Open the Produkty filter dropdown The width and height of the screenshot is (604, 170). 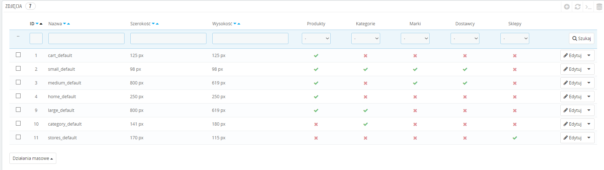316,38
